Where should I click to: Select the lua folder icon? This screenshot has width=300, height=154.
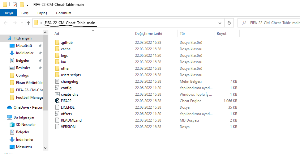click(57, 62)
